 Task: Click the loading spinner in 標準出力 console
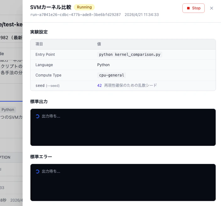(37, 116)
